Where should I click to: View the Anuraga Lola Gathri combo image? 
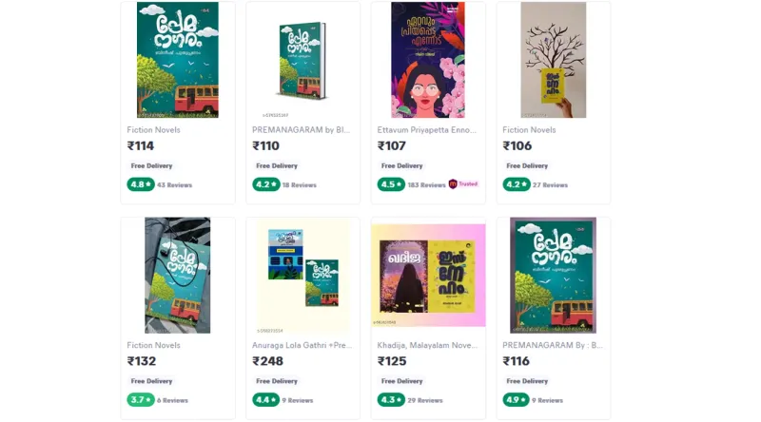click(x=302, y=275)
